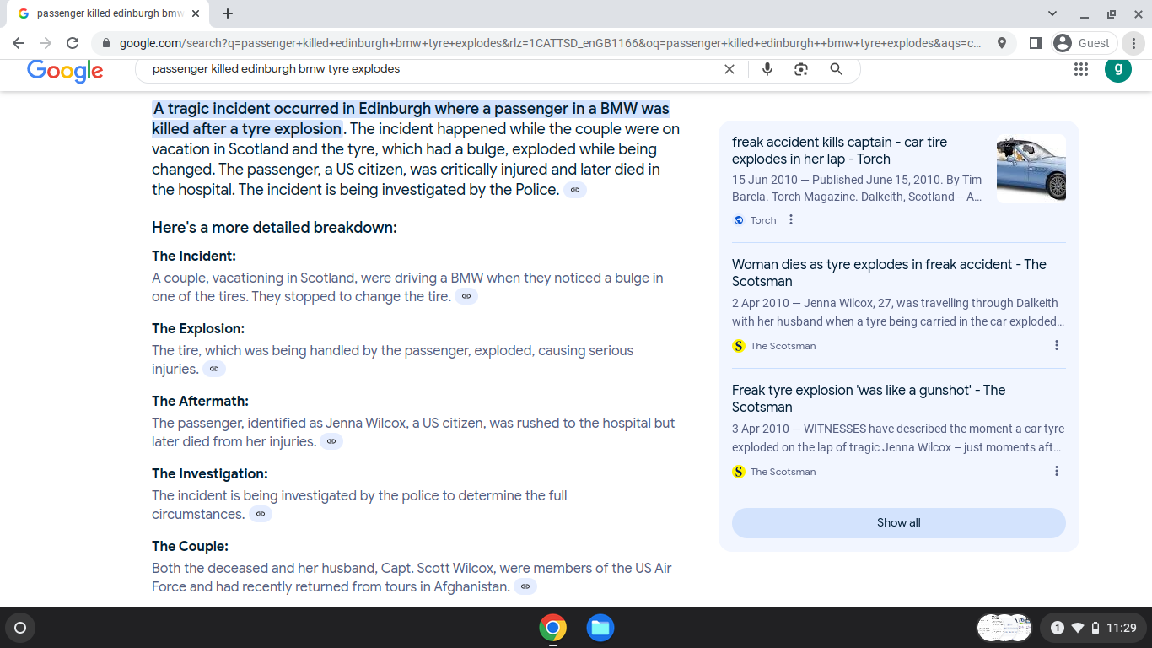Click the location pin icon in address bar
This screenshot has height=648, width=1152.
click(x=1001, y=43)
